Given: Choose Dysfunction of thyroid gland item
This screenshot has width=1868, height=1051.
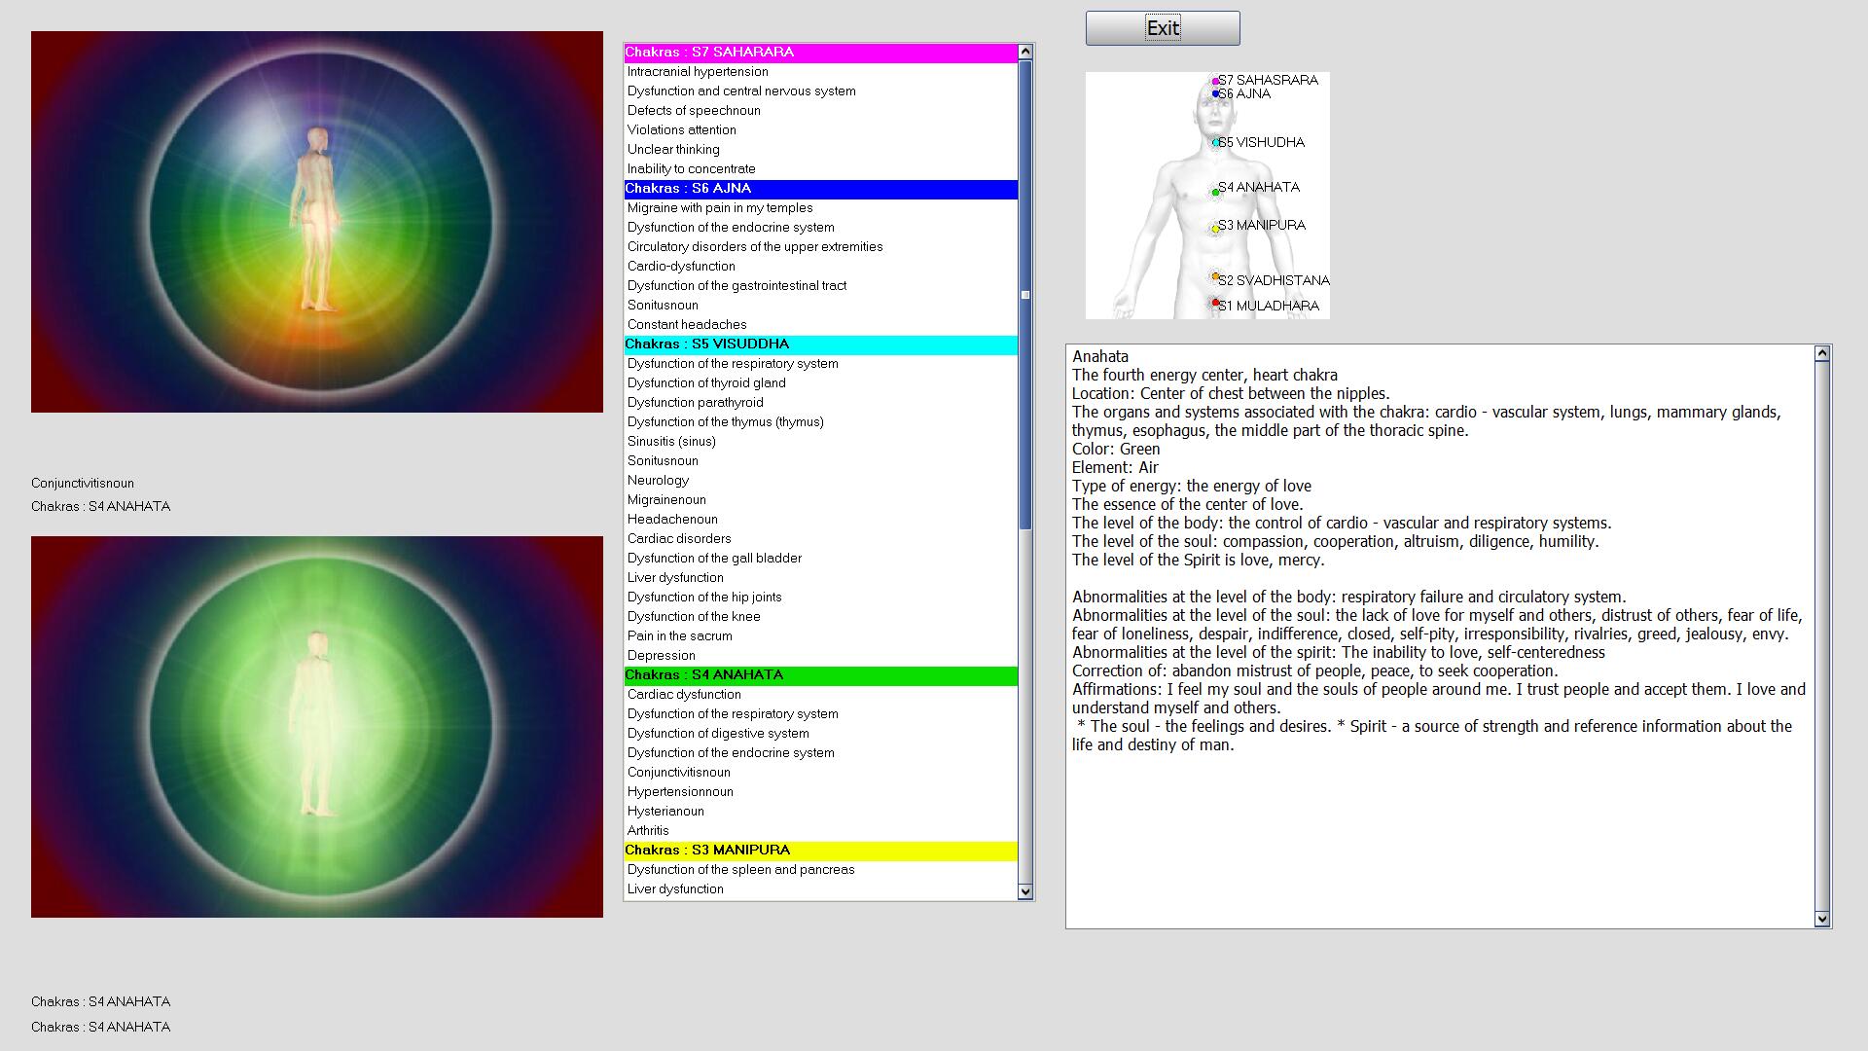Looking at the screenshot, I should click(x=706, y=383).
